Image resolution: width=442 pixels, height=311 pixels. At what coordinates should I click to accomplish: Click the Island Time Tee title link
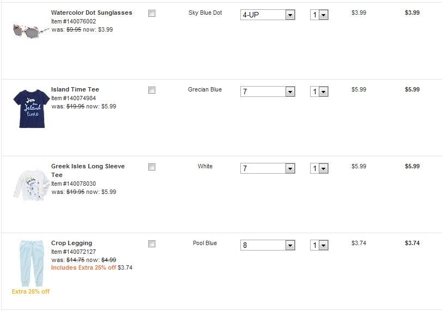pos(75,89)
